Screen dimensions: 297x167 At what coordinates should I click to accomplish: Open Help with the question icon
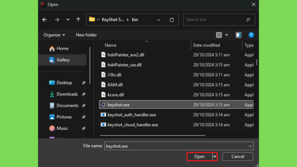251,35
